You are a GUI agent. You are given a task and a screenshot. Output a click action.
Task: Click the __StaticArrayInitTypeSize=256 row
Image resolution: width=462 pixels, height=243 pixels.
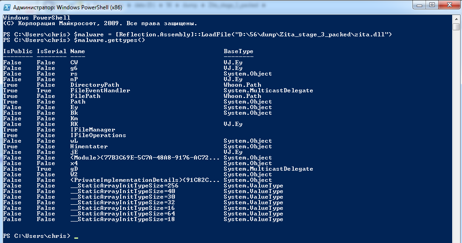coord(143,186)
